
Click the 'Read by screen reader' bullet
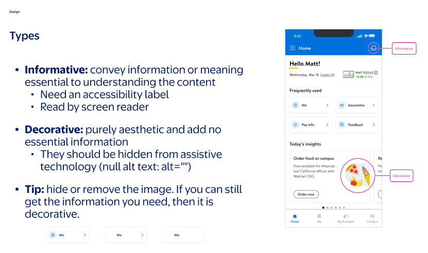point(94,107)
